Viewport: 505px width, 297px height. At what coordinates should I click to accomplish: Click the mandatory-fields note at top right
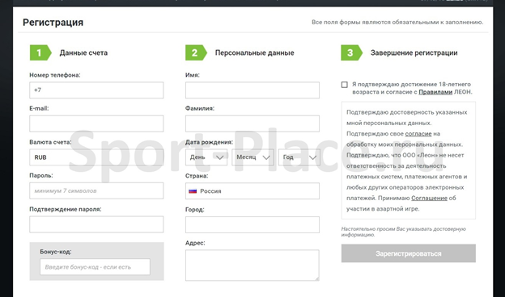[x=397, y=22]
